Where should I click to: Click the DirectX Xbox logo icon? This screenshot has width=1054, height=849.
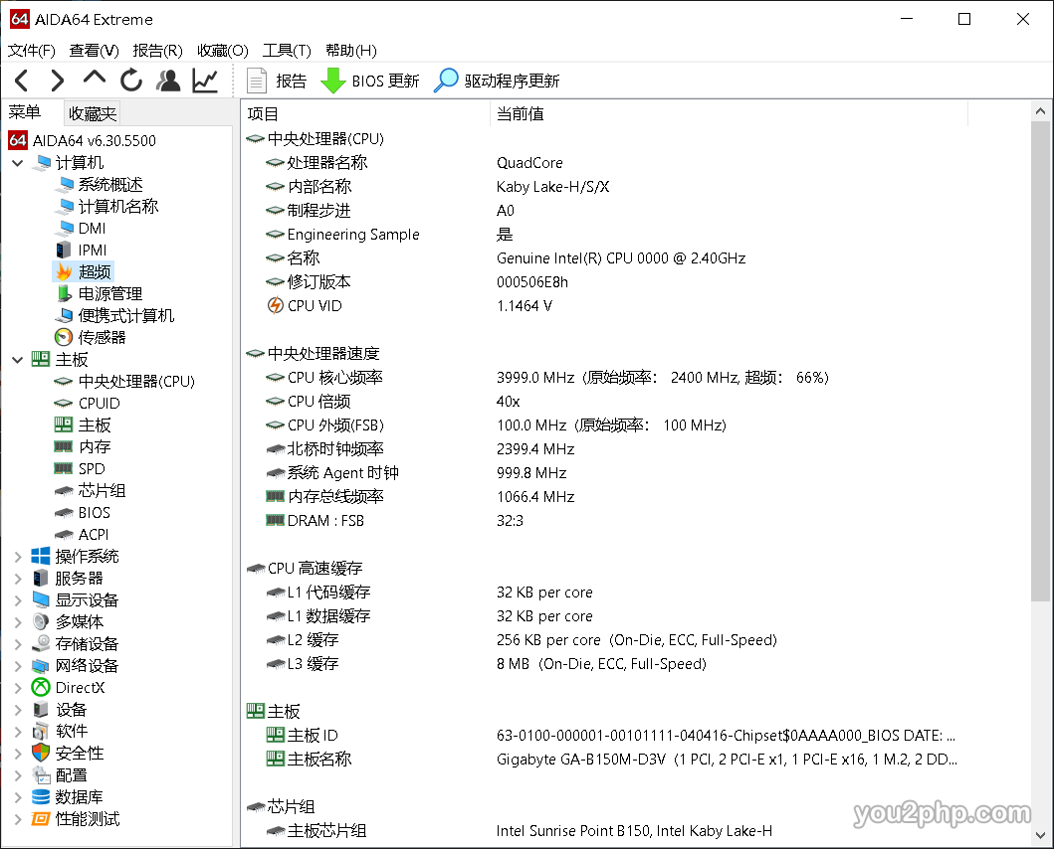coord(41,687)
